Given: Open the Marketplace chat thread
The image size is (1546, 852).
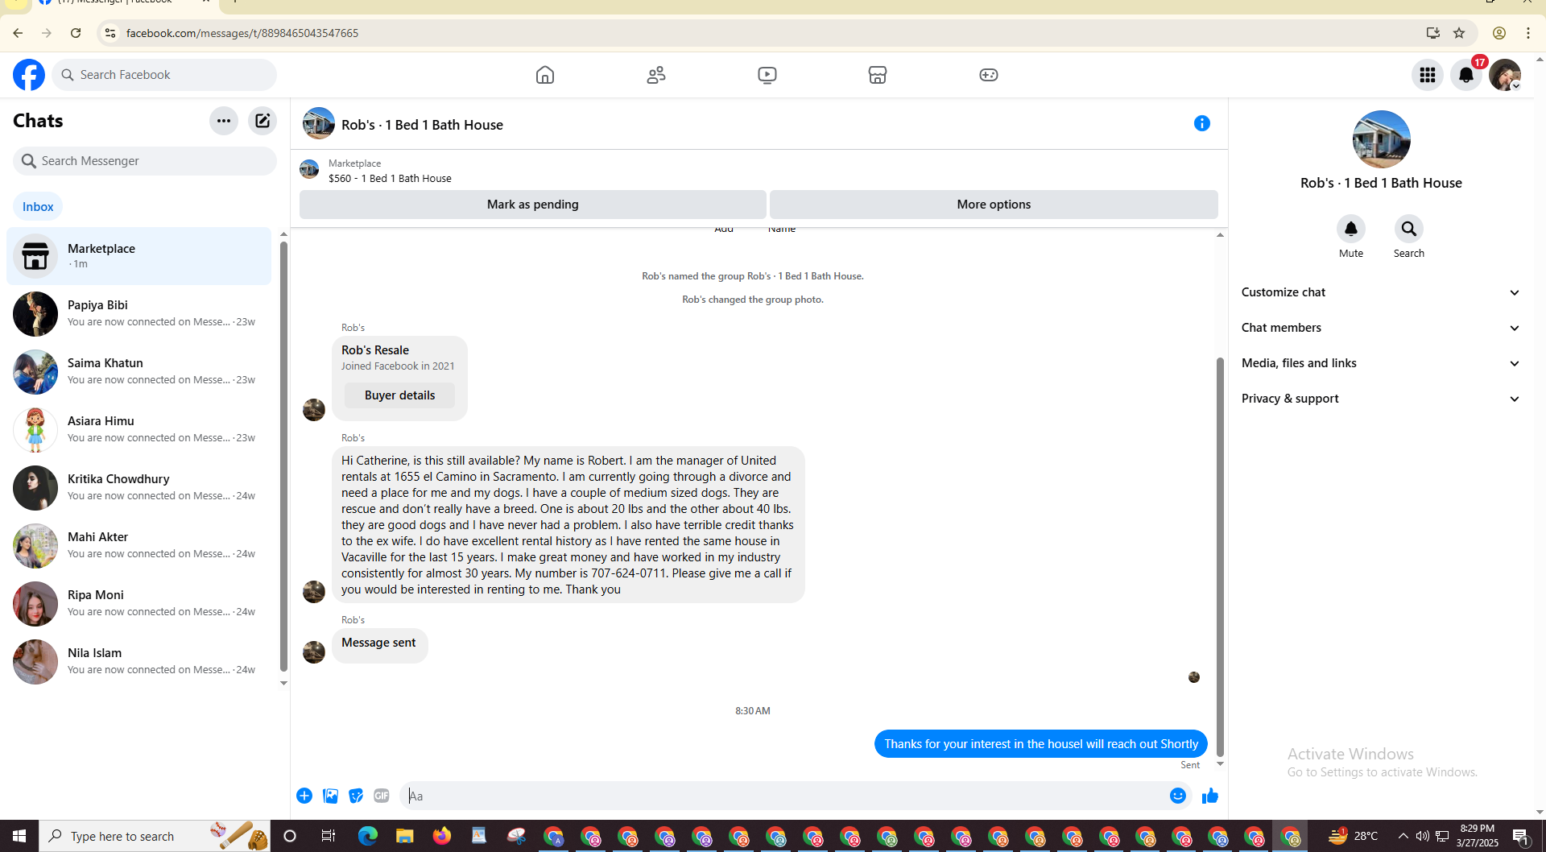Looking at the screenshot, I should (139, 256).
